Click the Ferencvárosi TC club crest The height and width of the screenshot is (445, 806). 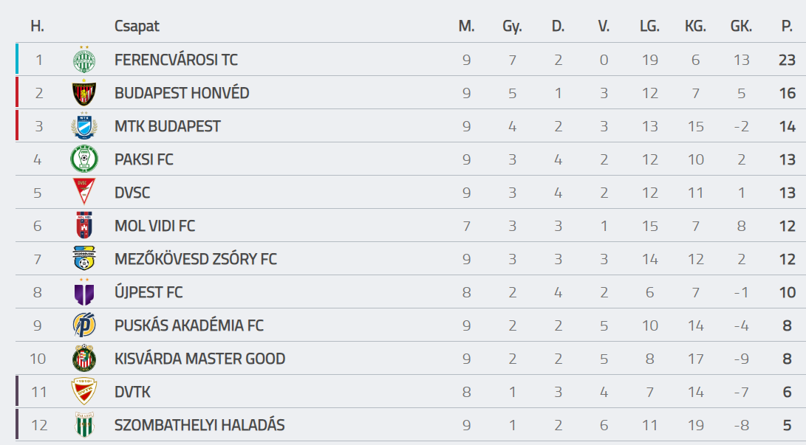83,59
